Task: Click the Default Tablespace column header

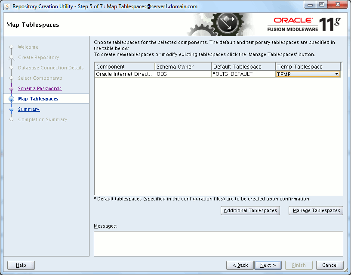Action: tap(243, 67)
